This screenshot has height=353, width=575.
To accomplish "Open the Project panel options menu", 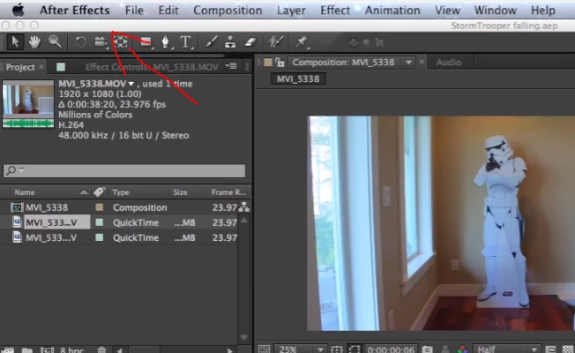I will (x=231, y=66).
